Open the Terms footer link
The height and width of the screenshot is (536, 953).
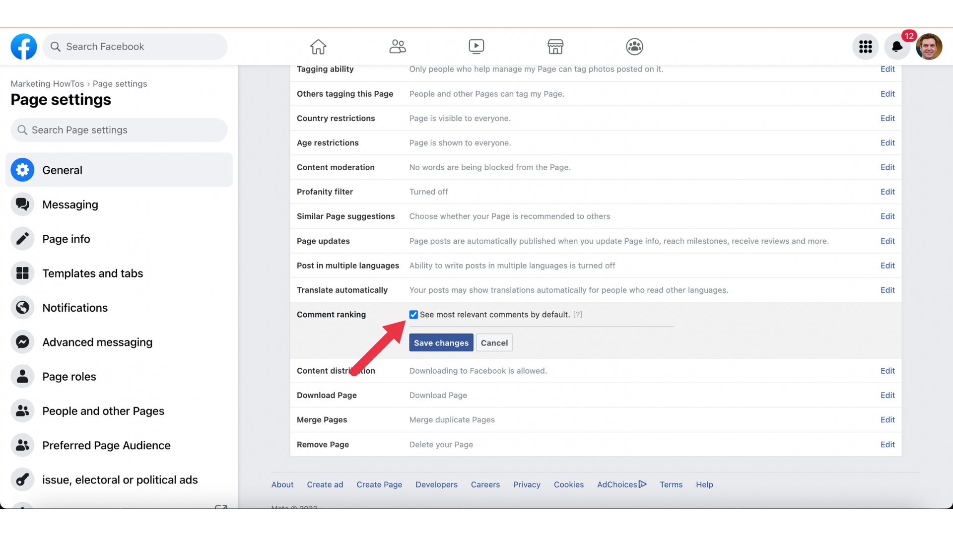[671, 484]
